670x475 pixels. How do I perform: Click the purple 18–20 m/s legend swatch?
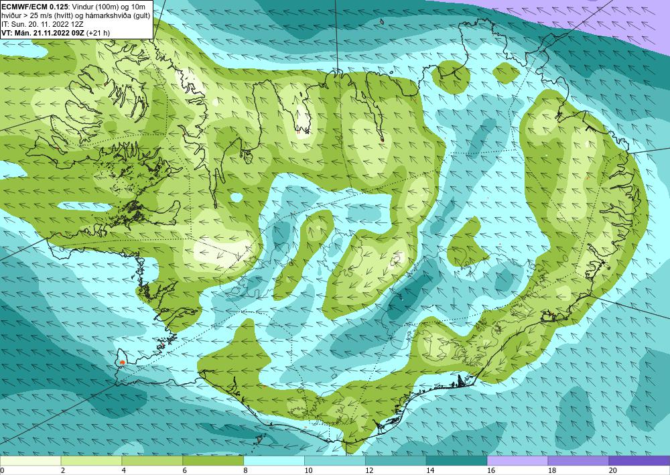[x=579, y=460]
